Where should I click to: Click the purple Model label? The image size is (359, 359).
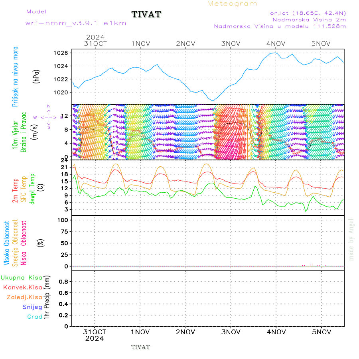(36, 12)
